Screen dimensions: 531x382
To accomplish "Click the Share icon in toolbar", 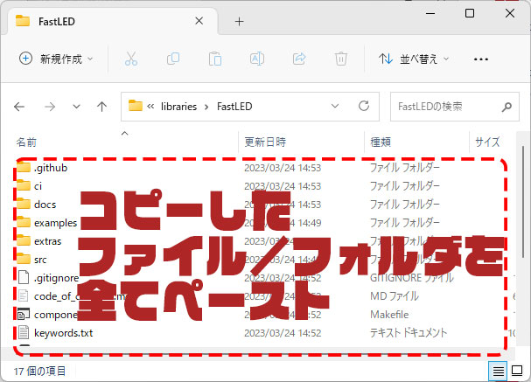I will pyautogui.click(x=299, y=59).
